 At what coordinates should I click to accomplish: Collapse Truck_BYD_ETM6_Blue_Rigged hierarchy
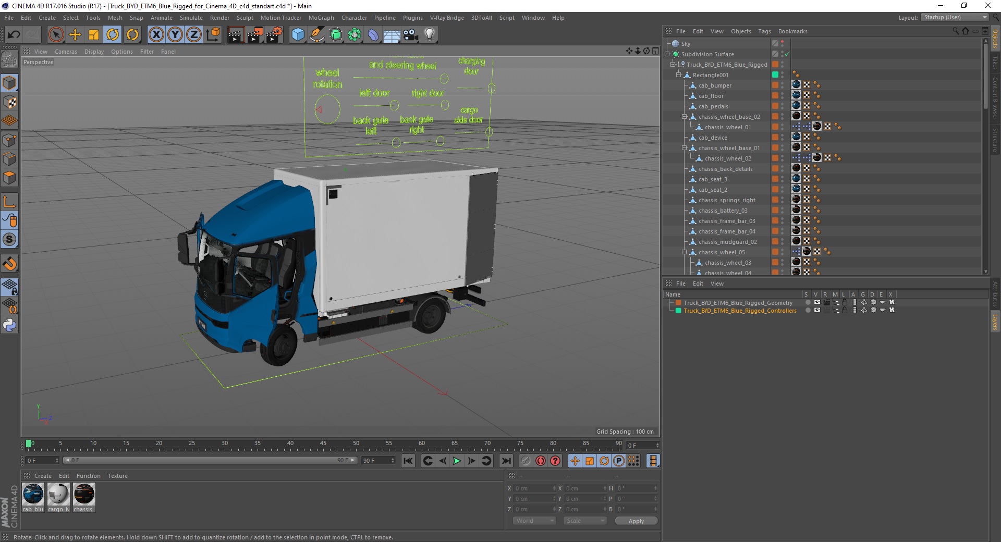click(673, 65)
